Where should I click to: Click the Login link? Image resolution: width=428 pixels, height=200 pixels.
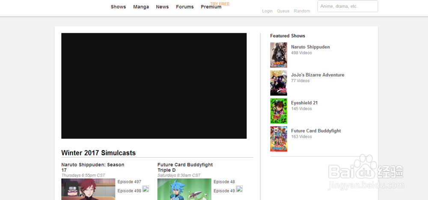(267, 11)
